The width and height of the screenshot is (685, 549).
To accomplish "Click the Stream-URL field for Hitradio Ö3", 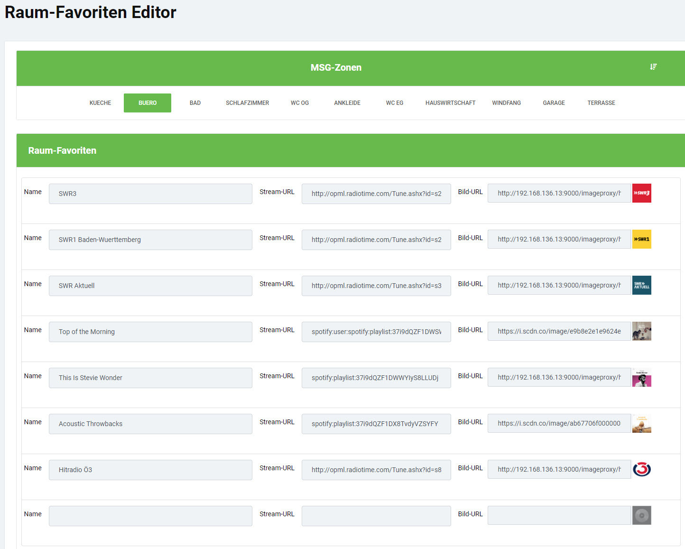I will click(376, 470).
